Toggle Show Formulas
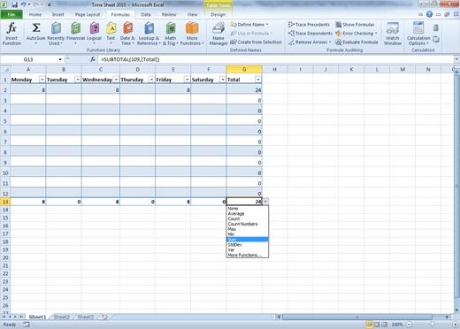This screenshot has height=329, width=460. point(355,25)
